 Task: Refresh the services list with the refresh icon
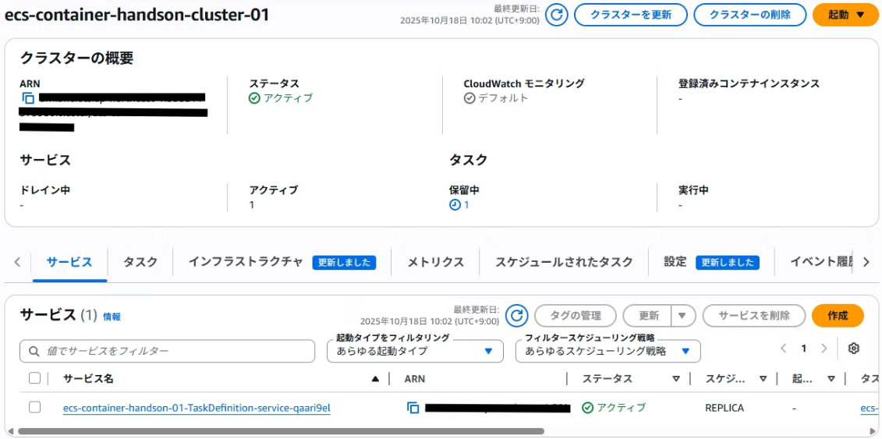[x=516, y=316]
